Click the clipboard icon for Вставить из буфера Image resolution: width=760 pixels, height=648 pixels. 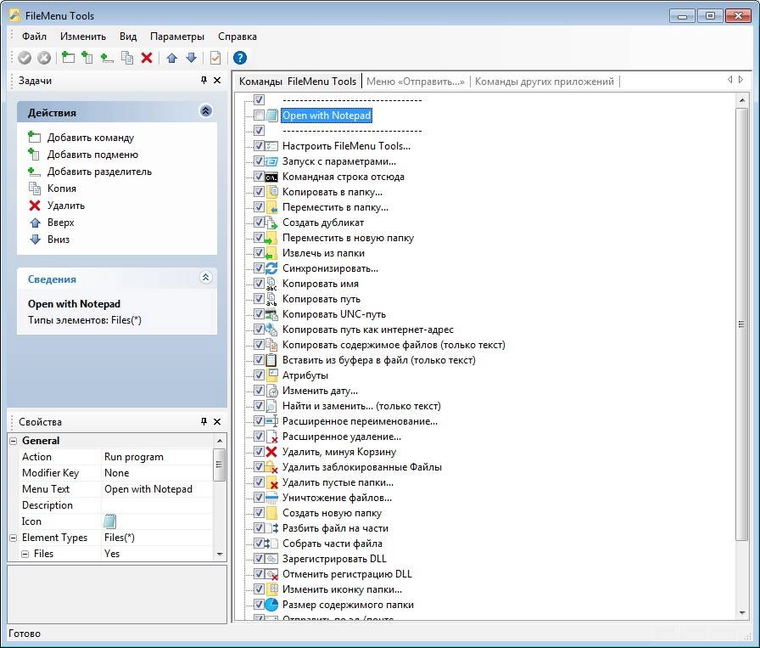pos(272,360)
